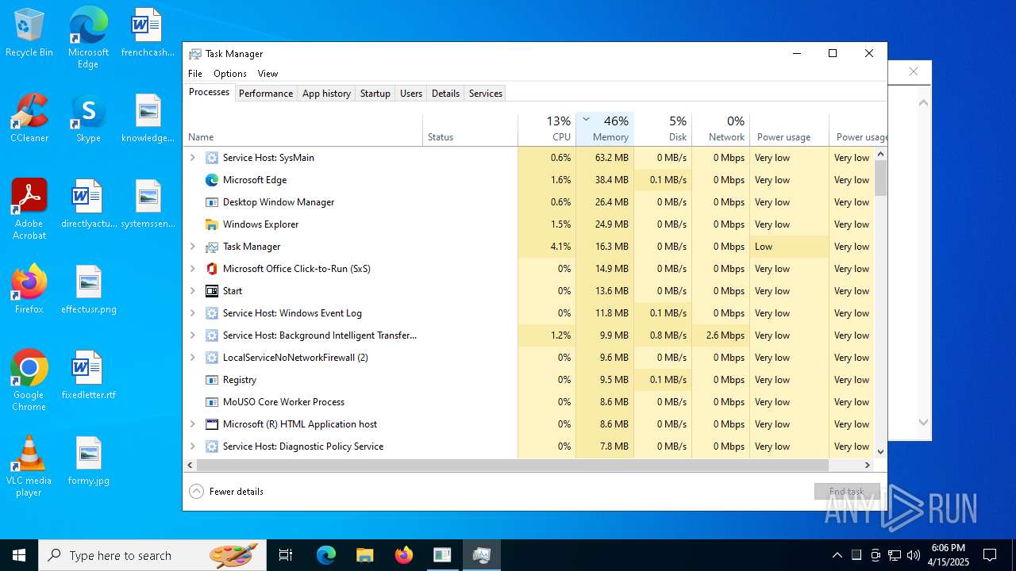Sort processes by Network column

point(721,129)
